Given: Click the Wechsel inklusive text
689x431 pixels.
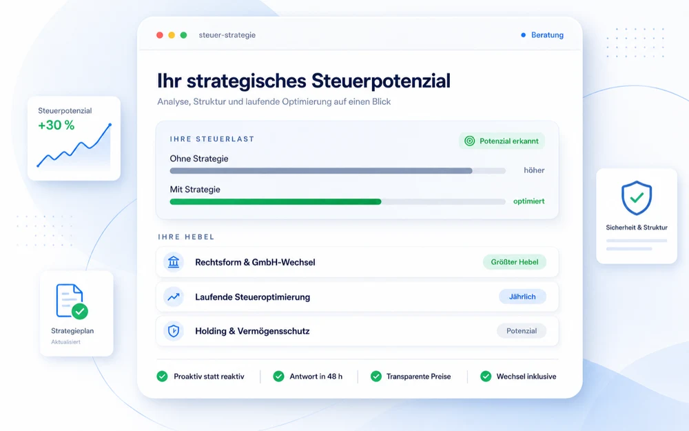Looking at the screenshot, I should tap(526, 377).
